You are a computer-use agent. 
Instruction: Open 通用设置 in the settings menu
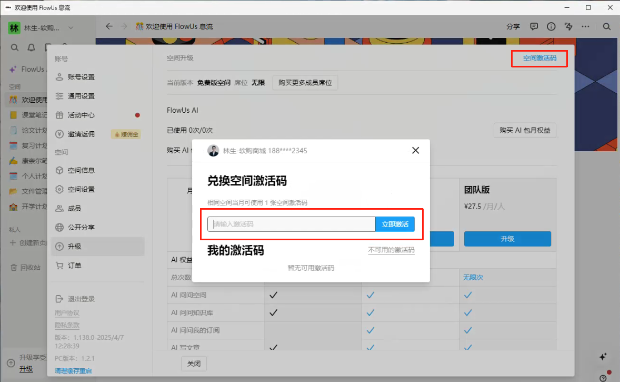coord(98,96)
